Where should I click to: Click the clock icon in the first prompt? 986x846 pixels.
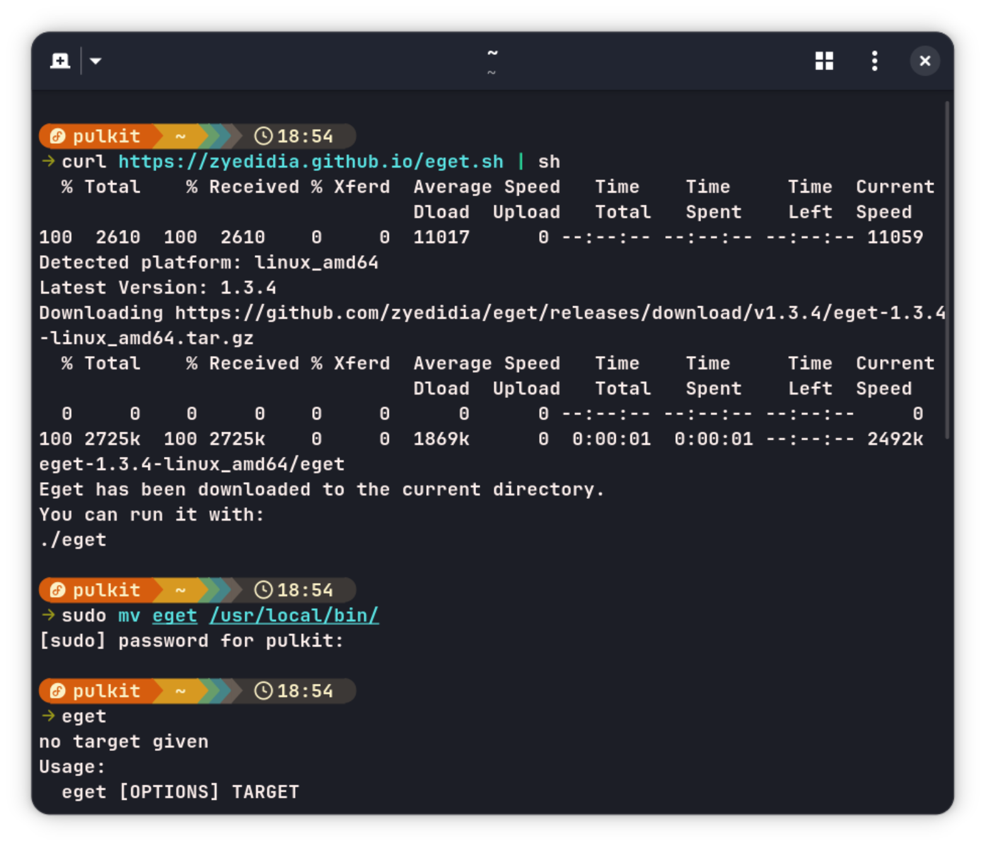(263, 136)
